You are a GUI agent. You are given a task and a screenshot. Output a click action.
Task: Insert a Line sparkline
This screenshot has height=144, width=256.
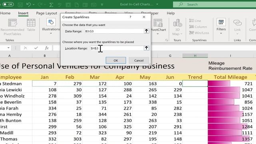coord(195,21)
